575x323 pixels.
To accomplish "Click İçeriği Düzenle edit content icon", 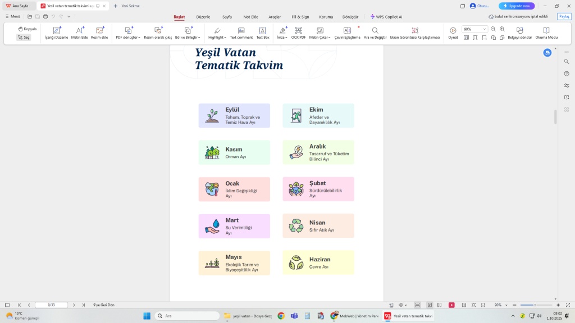I will [x=56, y=30].
